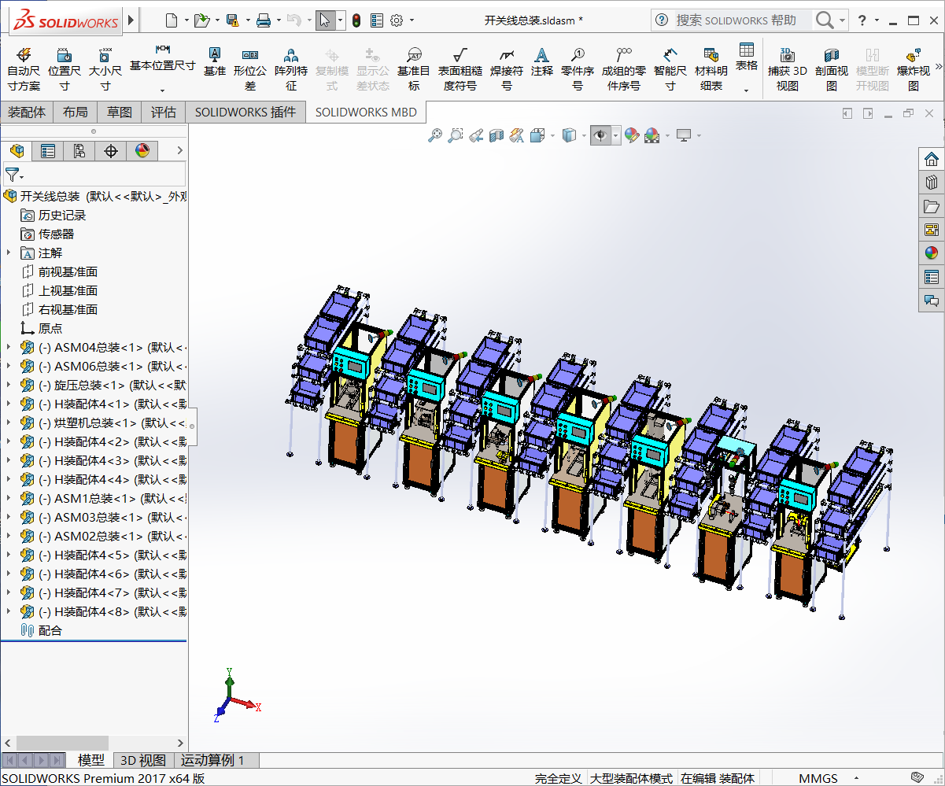This screenshot has height=786, width=945.
Task: Expand the 烘塑机总装<1> component
Action: pyautogui.click(x=9, y=423)
